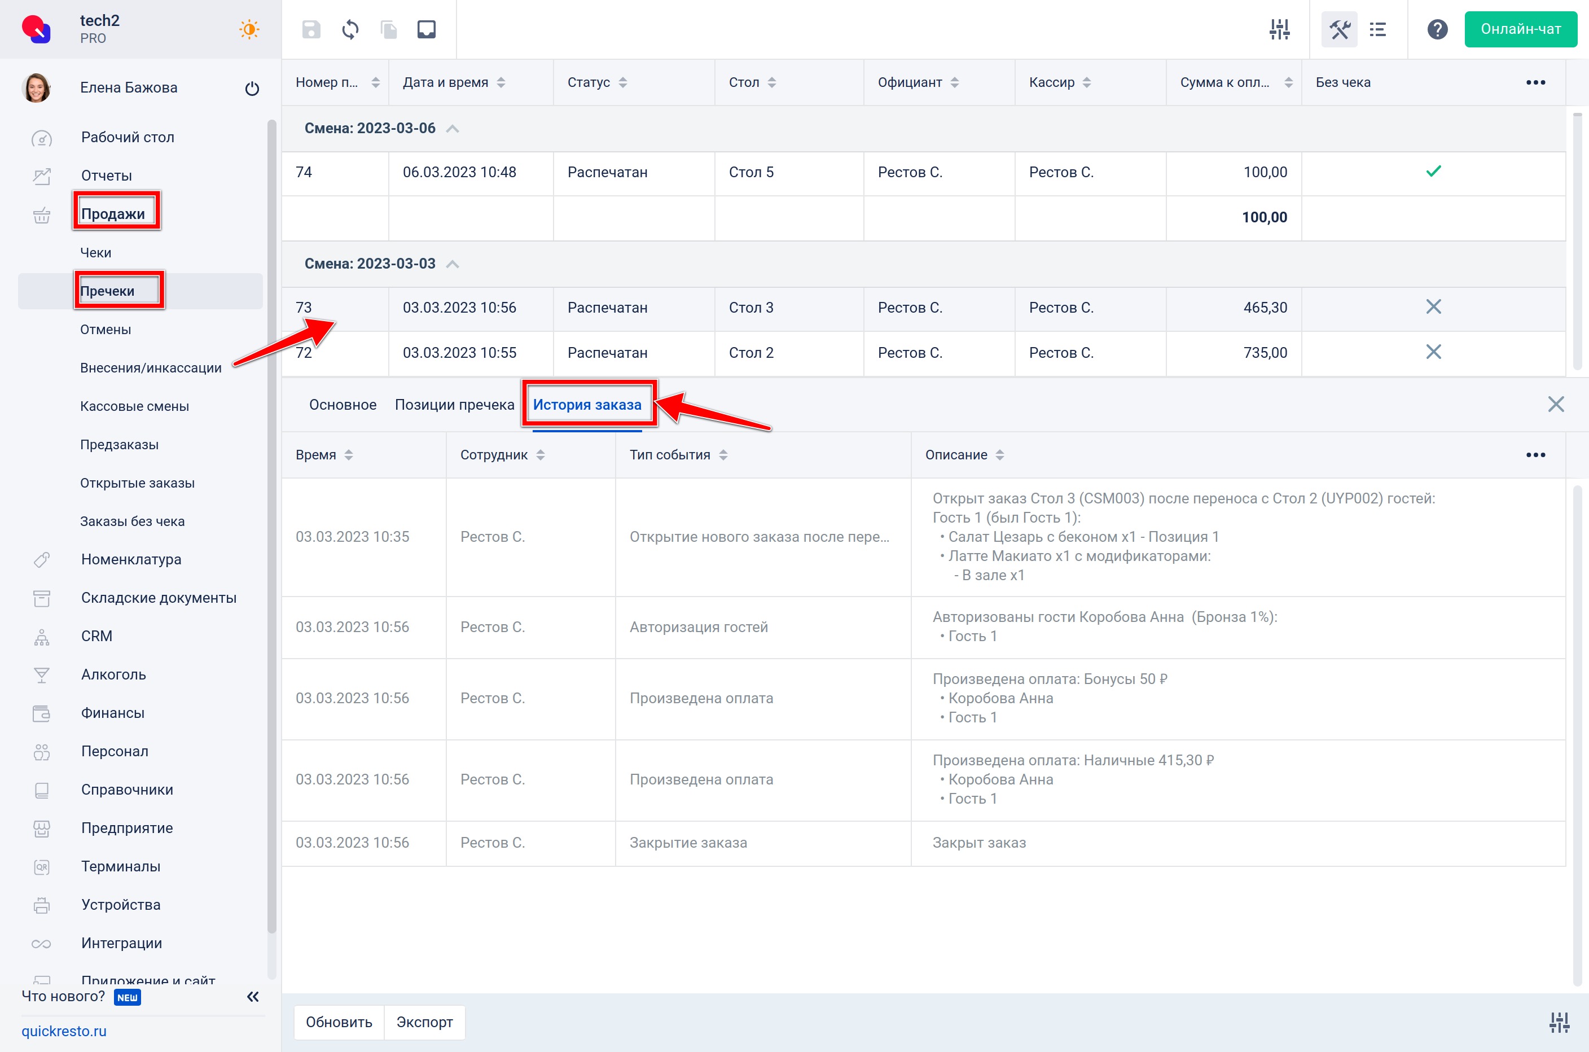Open upper table column options three dots

[1535, 82]
